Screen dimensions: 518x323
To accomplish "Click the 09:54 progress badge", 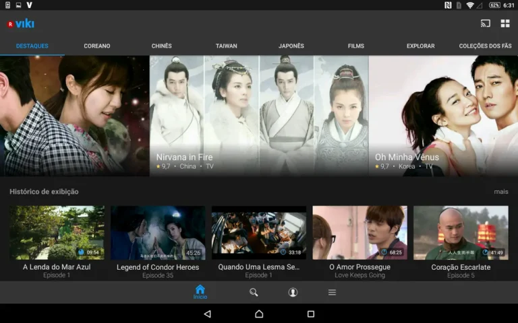I will (88, 252).
